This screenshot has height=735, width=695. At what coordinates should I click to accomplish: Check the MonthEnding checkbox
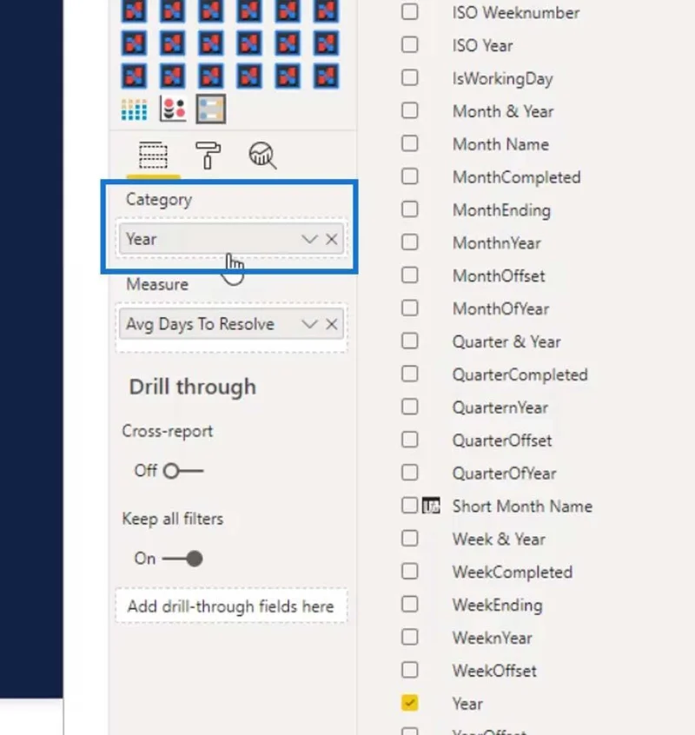[x=409, y=209]
